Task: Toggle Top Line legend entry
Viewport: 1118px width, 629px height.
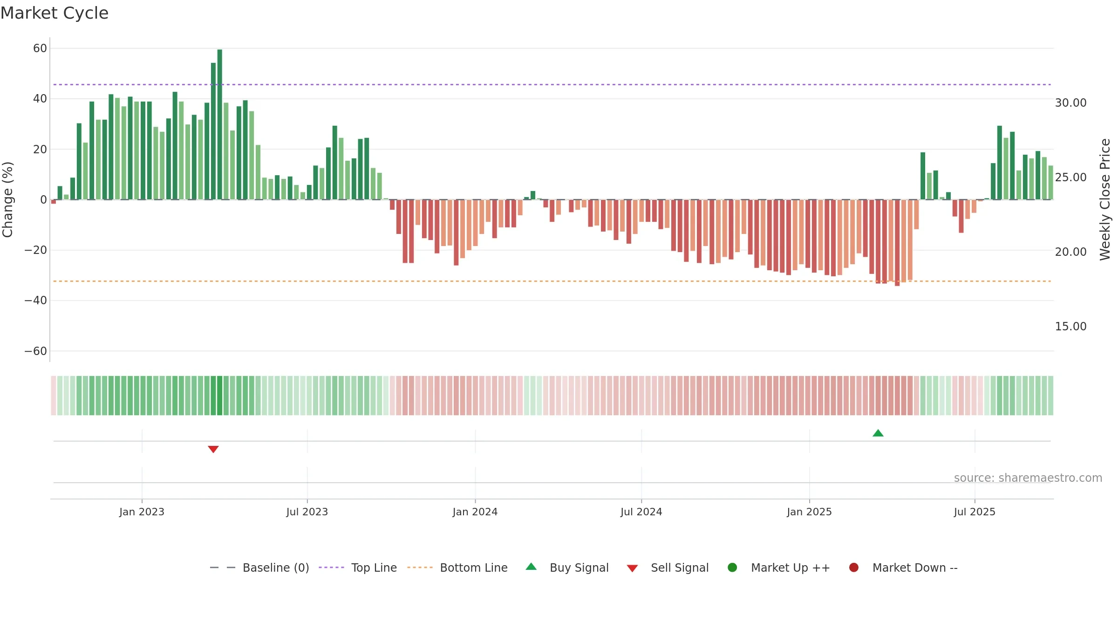Action: tap(358, 567)
